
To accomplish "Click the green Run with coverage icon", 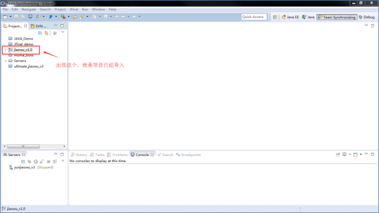I will coord(63,17).
